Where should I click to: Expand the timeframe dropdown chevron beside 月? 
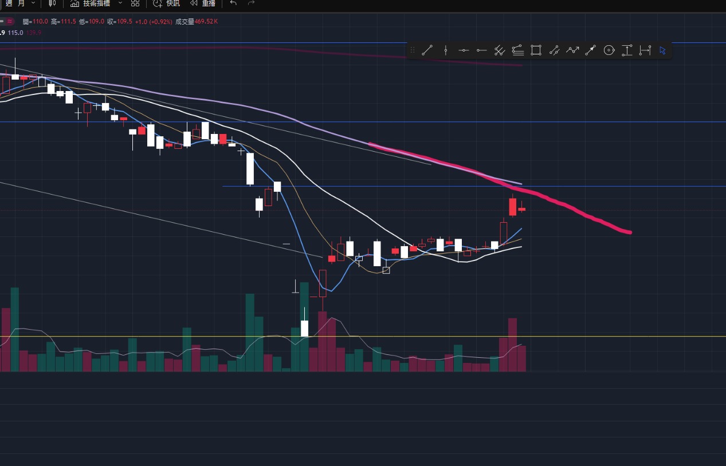(x=33, y=3)
